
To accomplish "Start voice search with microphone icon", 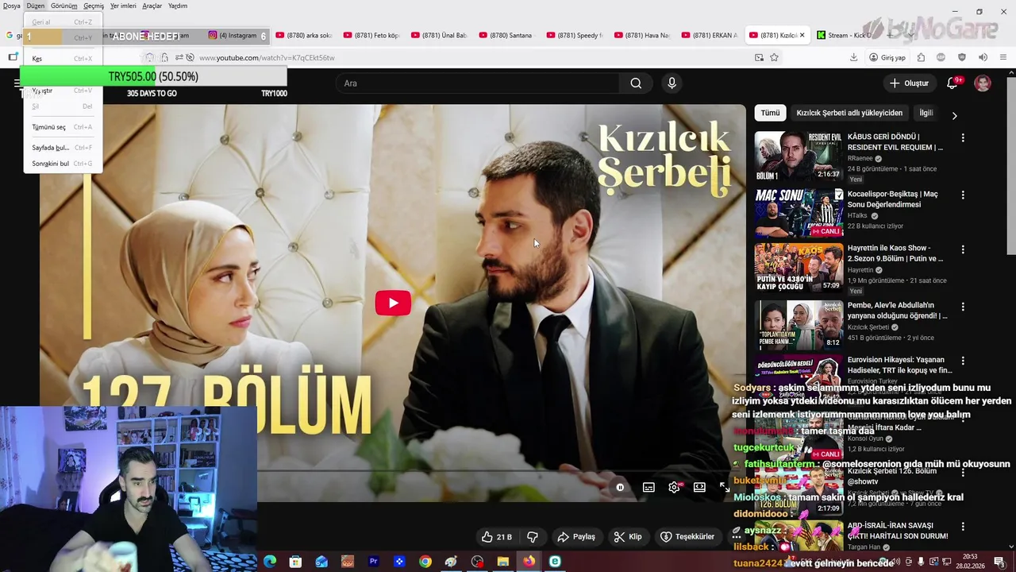I will point(672,83).
